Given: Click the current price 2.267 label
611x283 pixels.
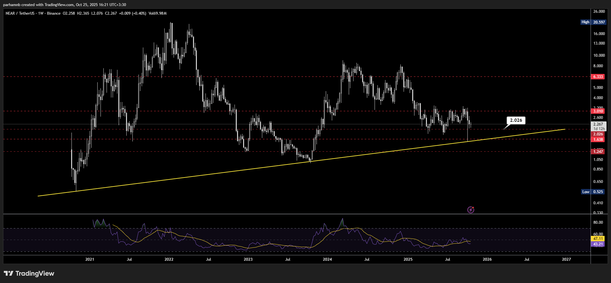Looking at the screenshot, I should click(x=598, y=124).
